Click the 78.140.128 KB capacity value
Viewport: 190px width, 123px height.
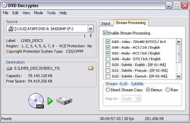click(40, 76)
